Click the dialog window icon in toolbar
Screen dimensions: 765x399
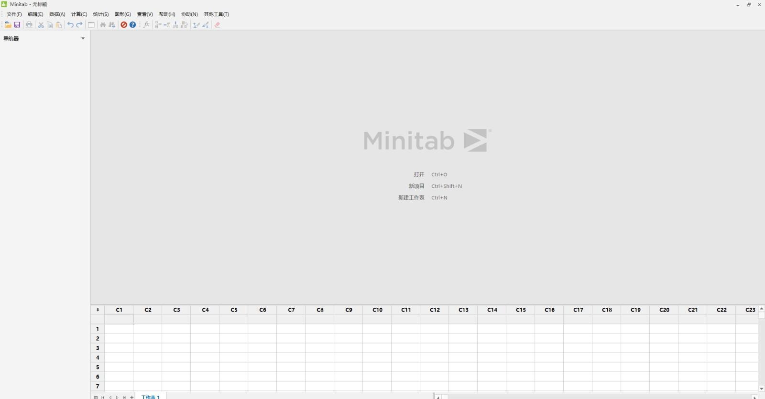[x=91, y=25]
